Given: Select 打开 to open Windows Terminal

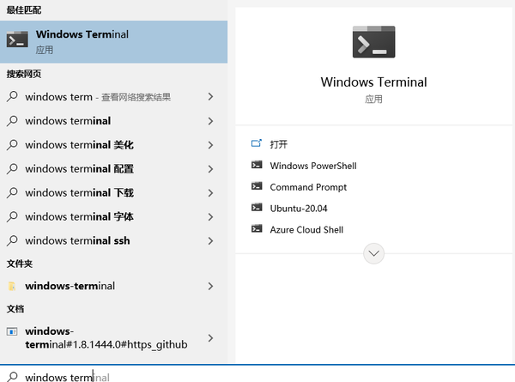Looking at the screenshot, I should click(278, 144).
